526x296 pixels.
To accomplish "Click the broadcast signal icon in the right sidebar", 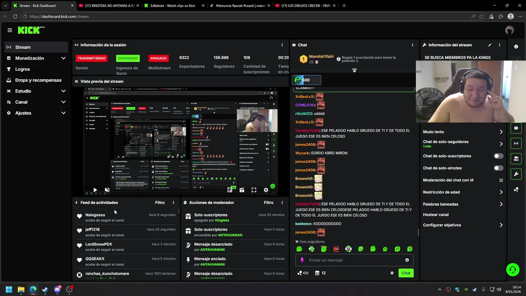I will click(516, 143).
